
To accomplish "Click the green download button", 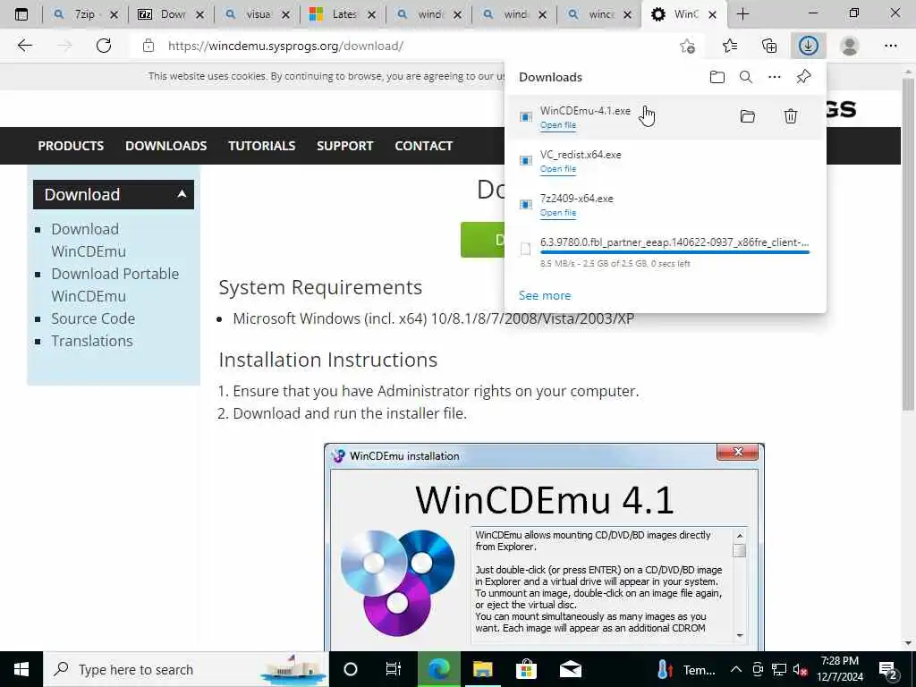I will pyautogui.click(x=482, y=240).
